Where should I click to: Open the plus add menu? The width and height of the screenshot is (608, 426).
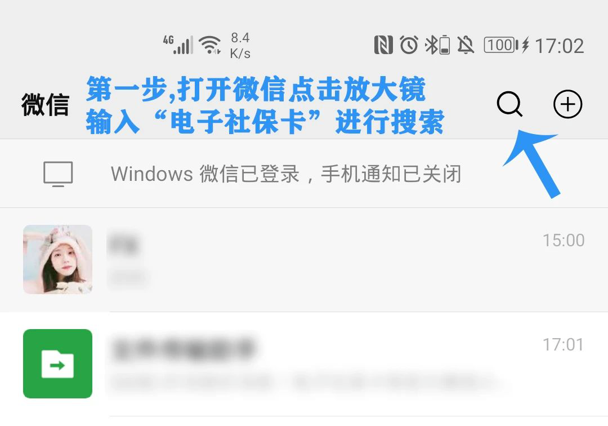pyautogui.click(x=567, y=104)
